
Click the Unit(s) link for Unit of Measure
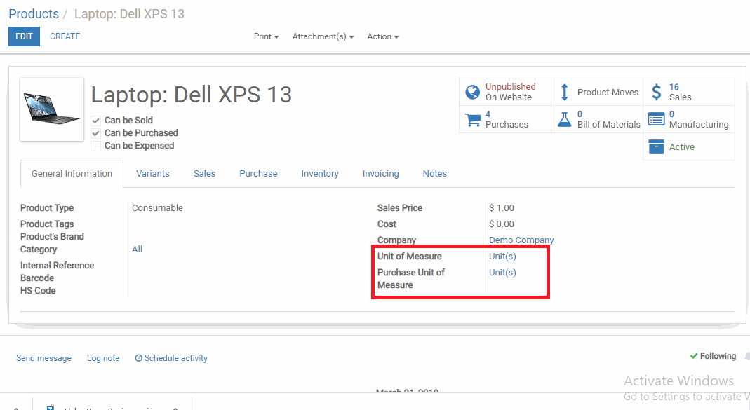click(502, 256)
